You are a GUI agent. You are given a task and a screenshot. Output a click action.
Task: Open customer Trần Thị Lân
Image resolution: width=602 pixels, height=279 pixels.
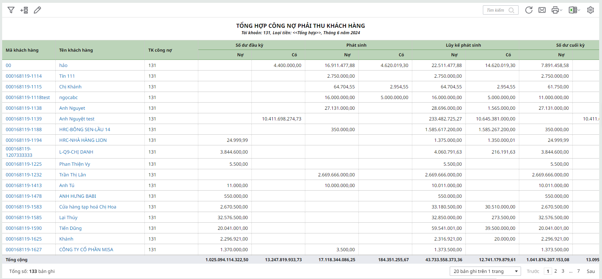coord(72,175)
